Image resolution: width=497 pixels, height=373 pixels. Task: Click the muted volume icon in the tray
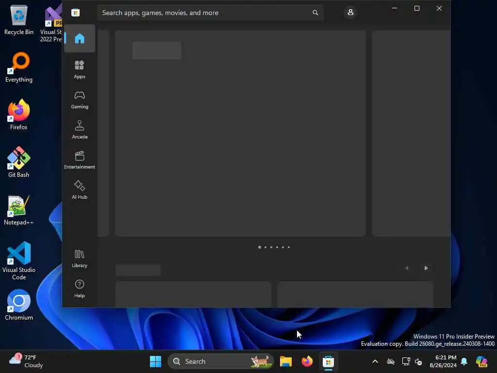coord(418,361)
